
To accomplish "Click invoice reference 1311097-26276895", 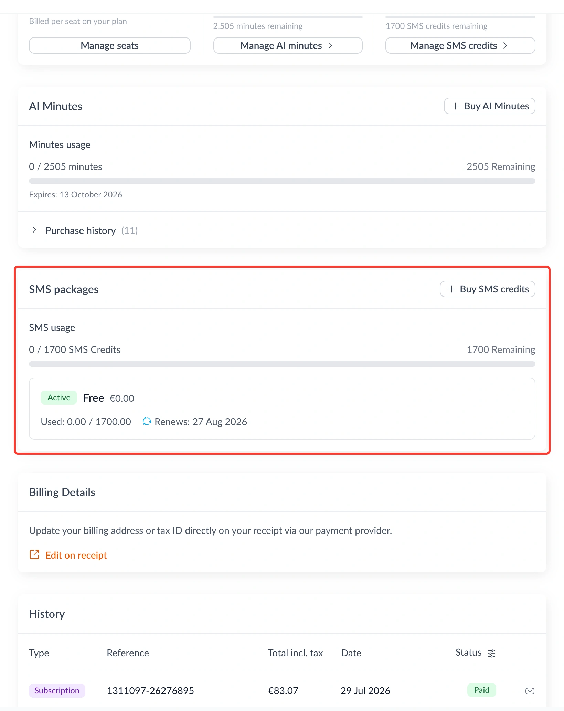I will click(150, 690).
